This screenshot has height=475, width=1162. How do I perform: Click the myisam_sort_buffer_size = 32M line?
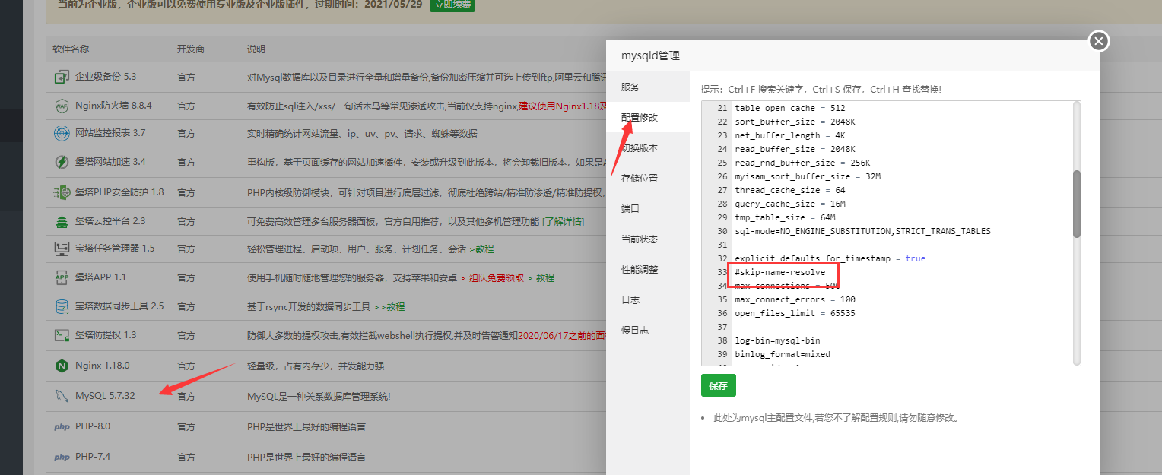pos(808,176)
